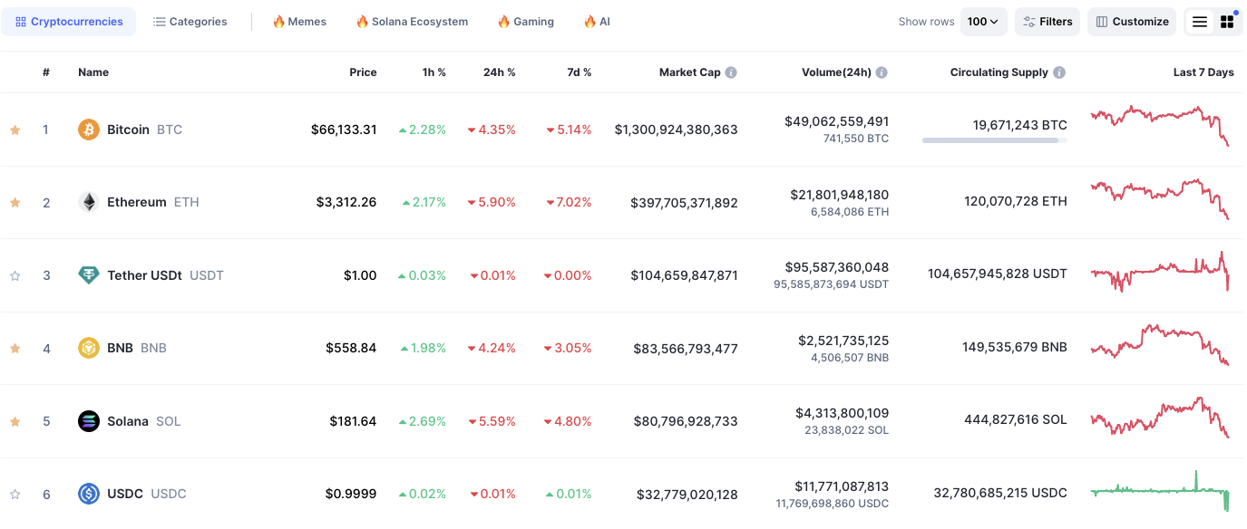Open Solana volume $4,313,800,109 link
Screen dimensions: 1247x529
843,413
